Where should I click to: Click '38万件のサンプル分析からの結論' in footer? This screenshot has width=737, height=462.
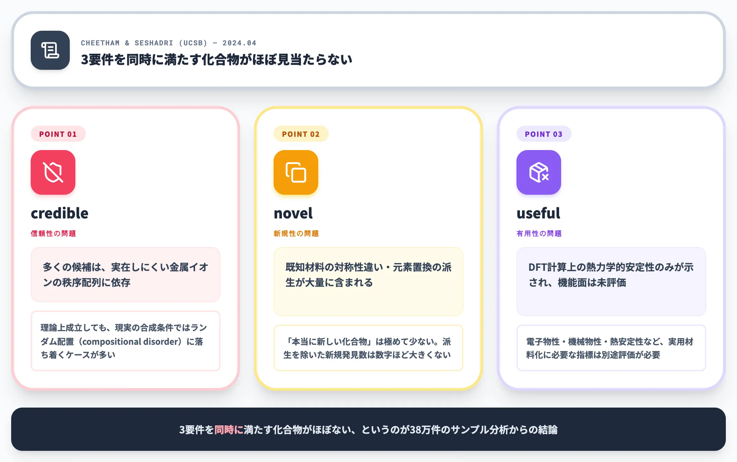pyautogui.click(x=484, y=430)
